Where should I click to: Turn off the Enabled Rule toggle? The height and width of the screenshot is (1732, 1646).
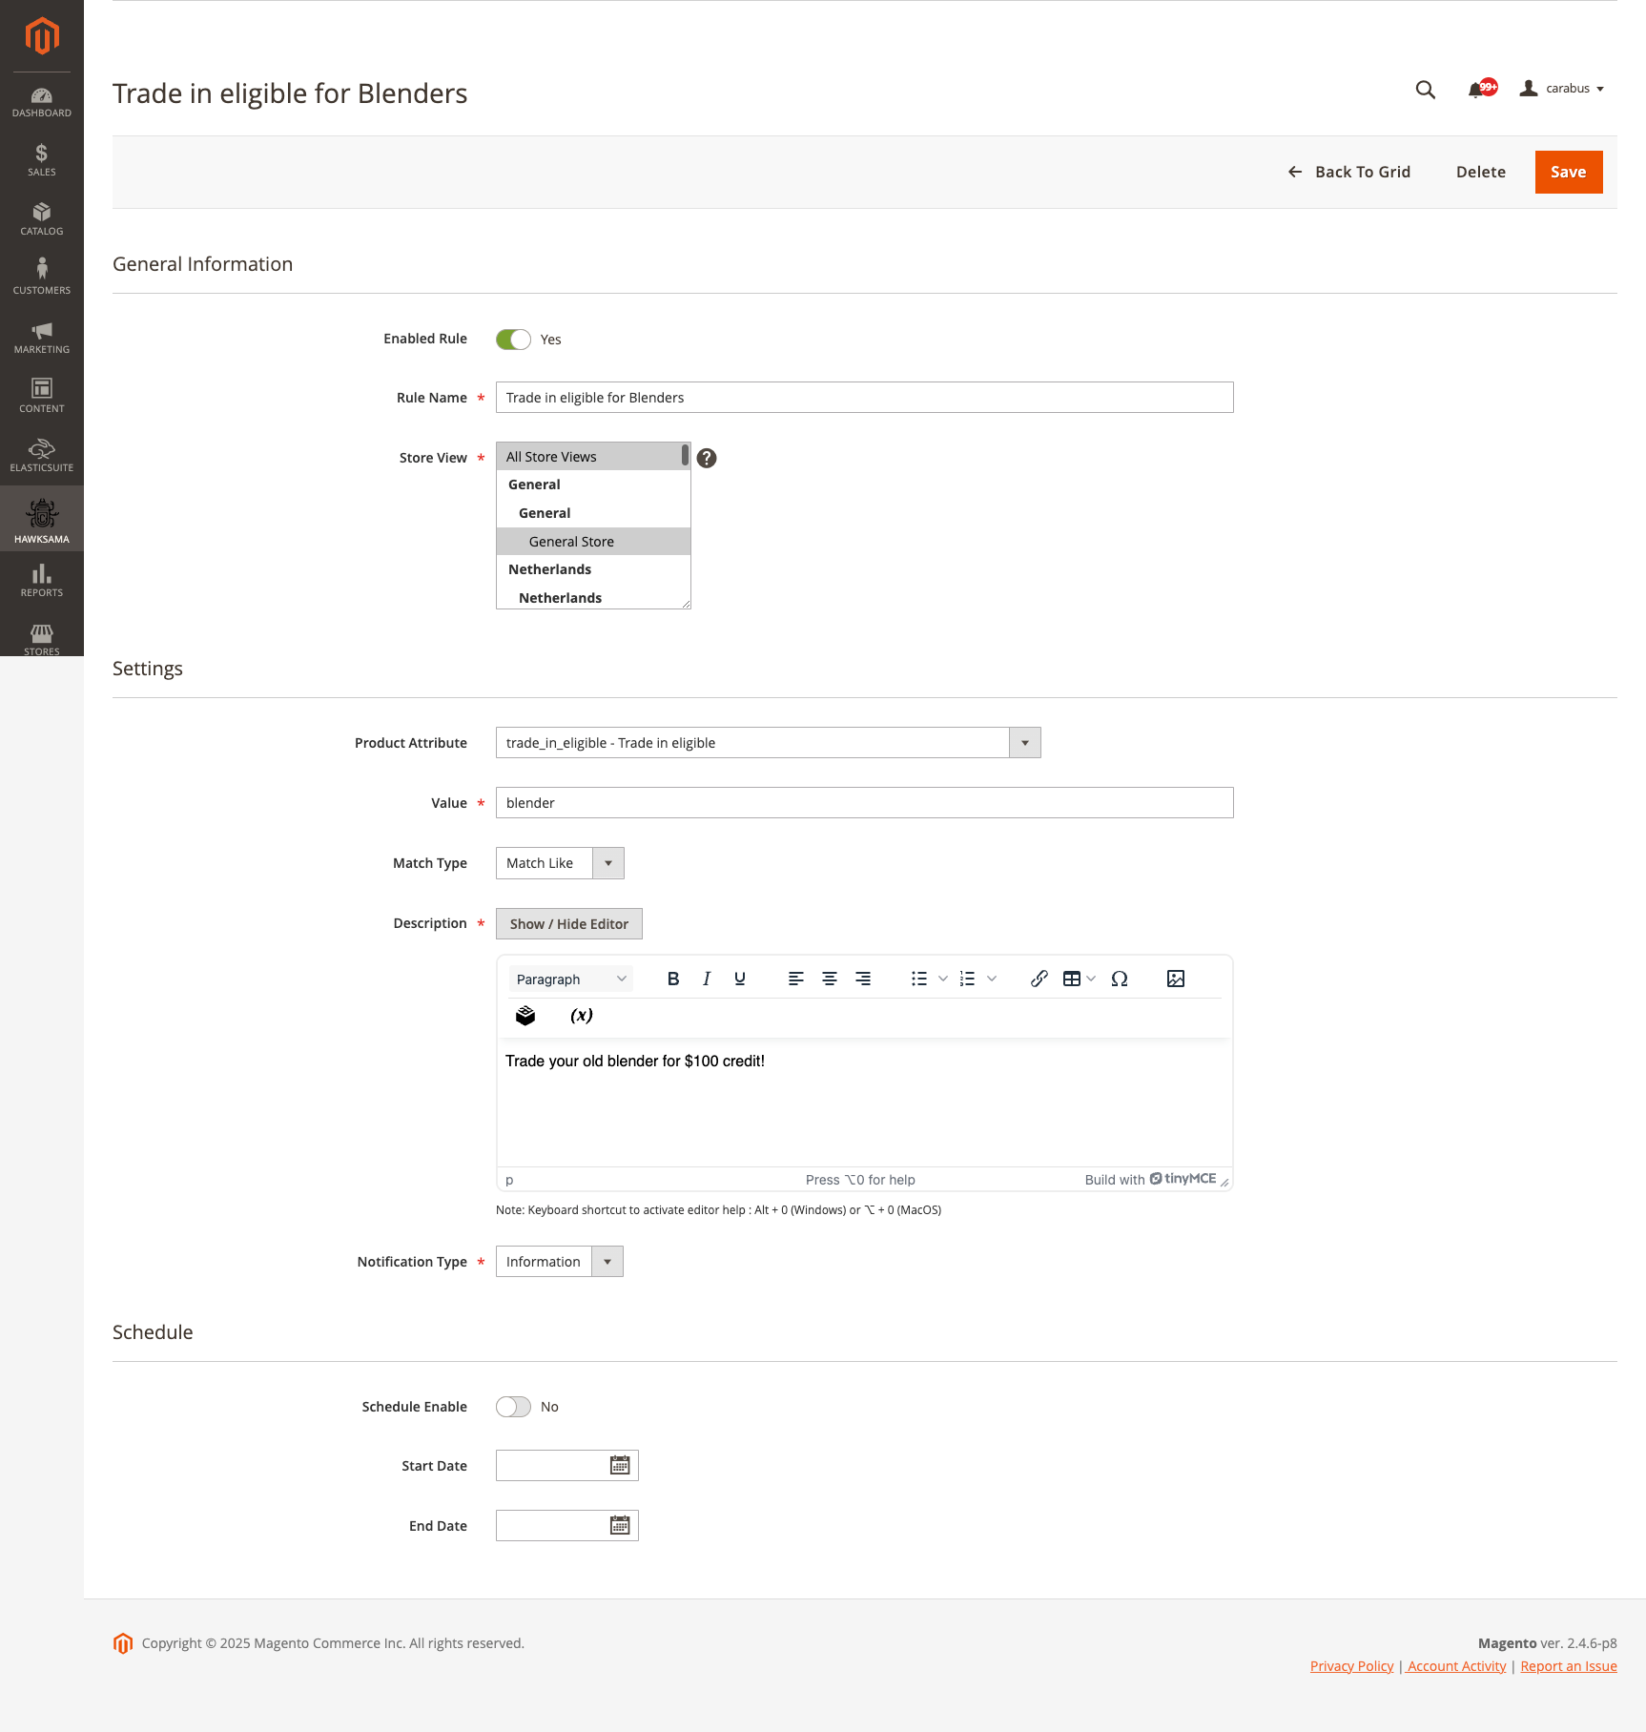pyautogui.click(x=513, y=340)
